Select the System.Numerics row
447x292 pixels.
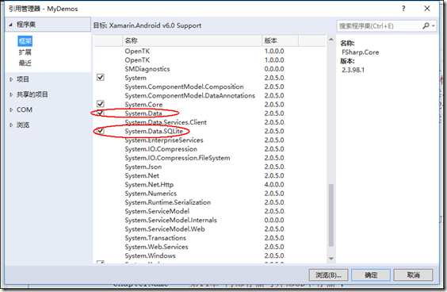tap(210, 194)
